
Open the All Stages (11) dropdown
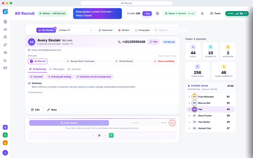coord(76,30)
